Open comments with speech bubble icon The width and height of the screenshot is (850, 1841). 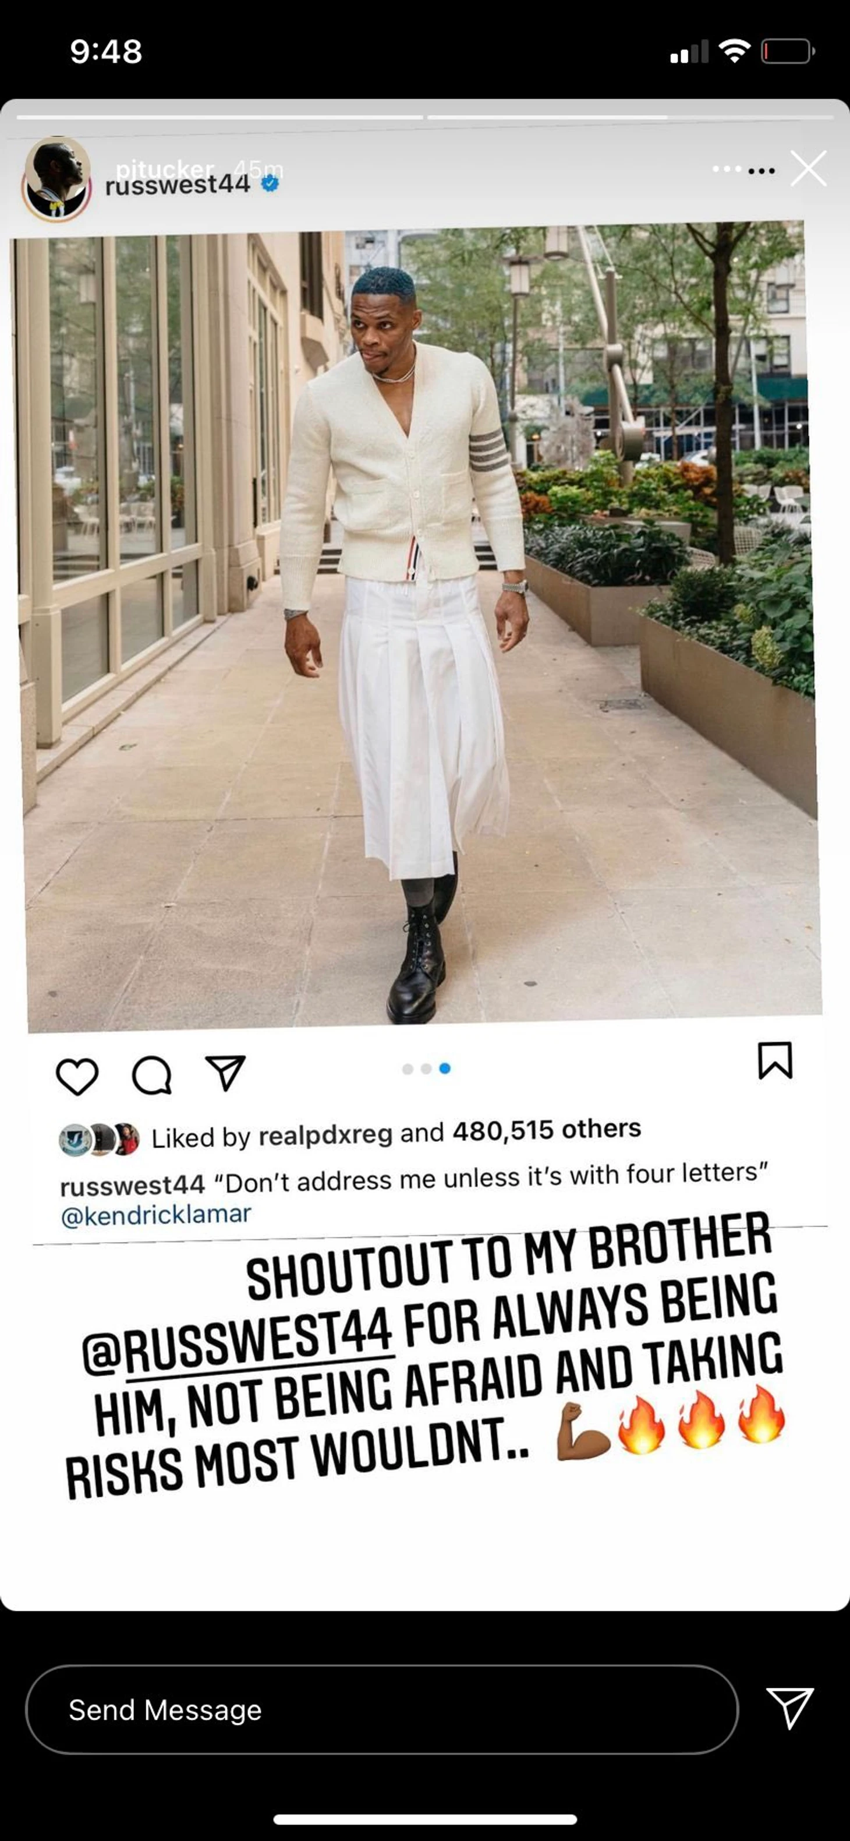[x=152, y=1075]
